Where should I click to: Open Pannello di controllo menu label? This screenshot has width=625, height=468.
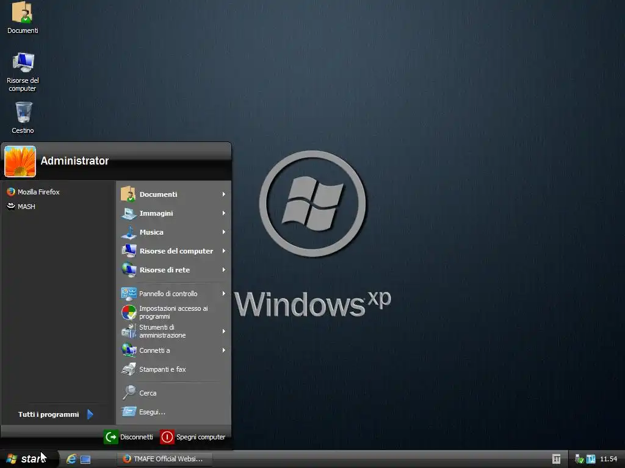(168, 294)
